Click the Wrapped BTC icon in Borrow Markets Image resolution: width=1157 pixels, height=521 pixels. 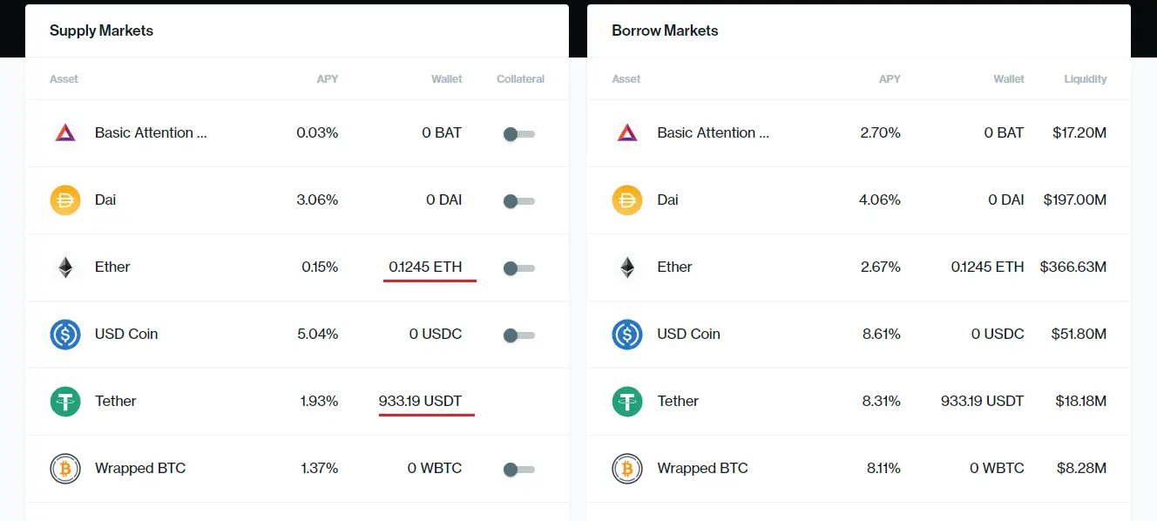(x=627, y=469)
